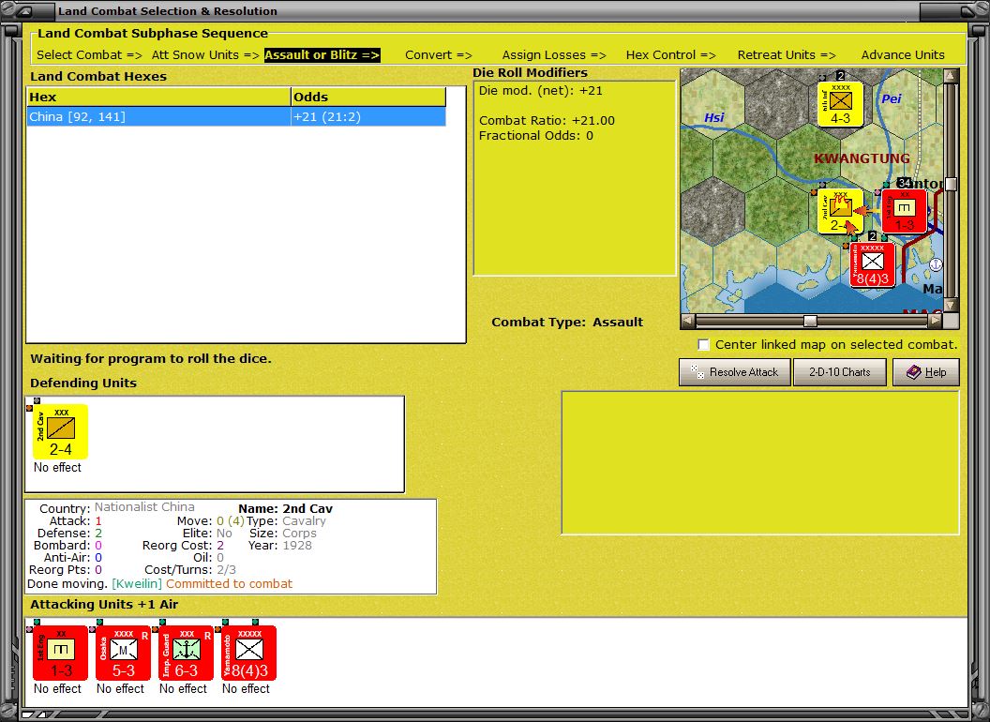Click the empty yellow results panel
Viewport: 990px width, 722px height.
[760, 463]
